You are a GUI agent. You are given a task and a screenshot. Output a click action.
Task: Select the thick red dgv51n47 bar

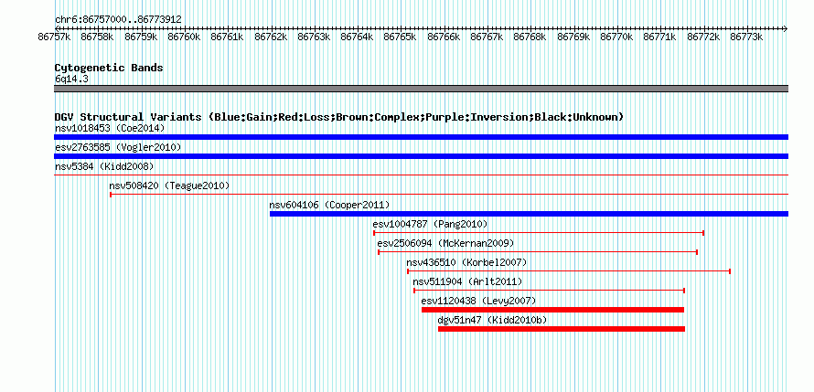(x=562, y=329)
